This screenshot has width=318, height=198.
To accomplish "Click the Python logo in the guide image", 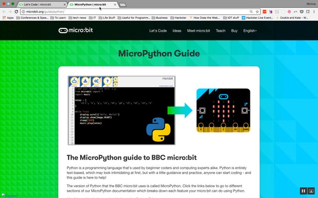I will [x=159, y=129].
